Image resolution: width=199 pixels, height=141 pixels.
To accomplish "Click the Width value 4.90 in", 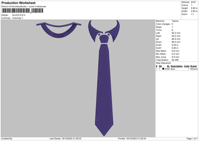I will coord(194,11).
